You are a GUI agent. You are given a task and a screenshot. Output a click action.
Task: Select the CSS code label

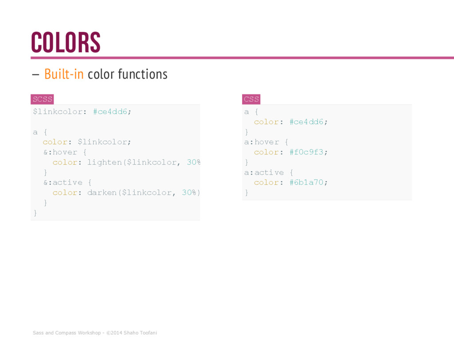(251, 99)
